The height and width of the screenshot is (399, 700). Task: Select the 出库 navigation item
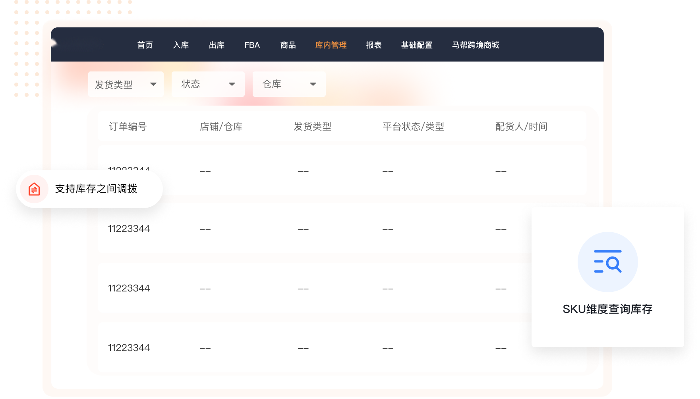coord(217,45)
